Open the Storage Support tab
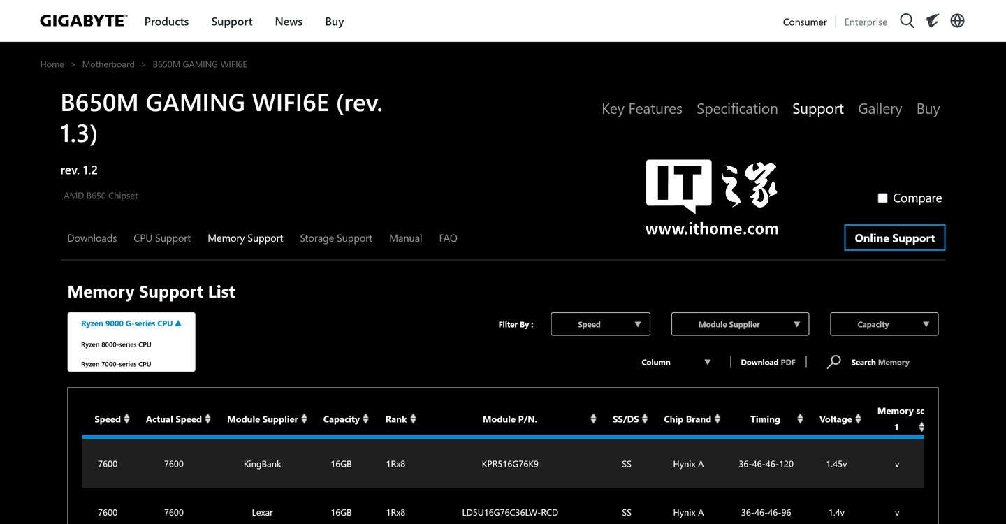1006x524 pixels. pos(336,238)
